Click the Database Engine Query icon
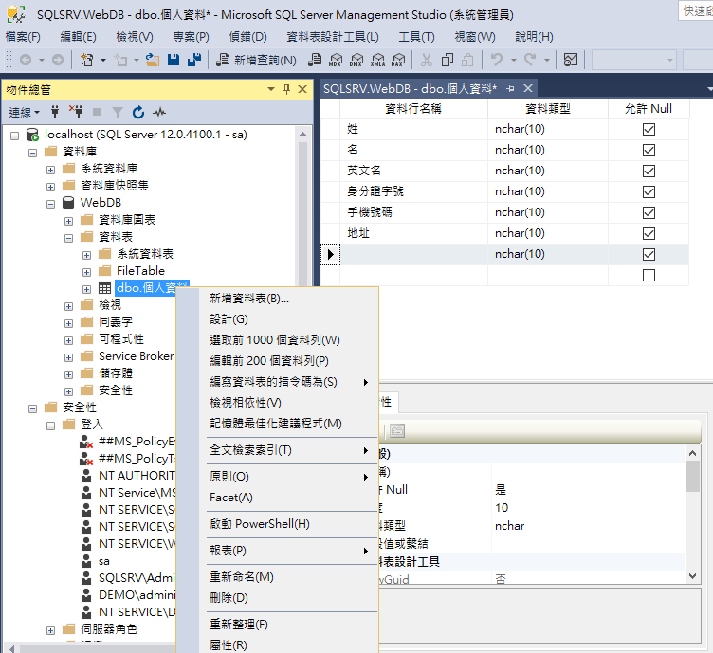This screenshot has width=713, height=653. (315, 60)
